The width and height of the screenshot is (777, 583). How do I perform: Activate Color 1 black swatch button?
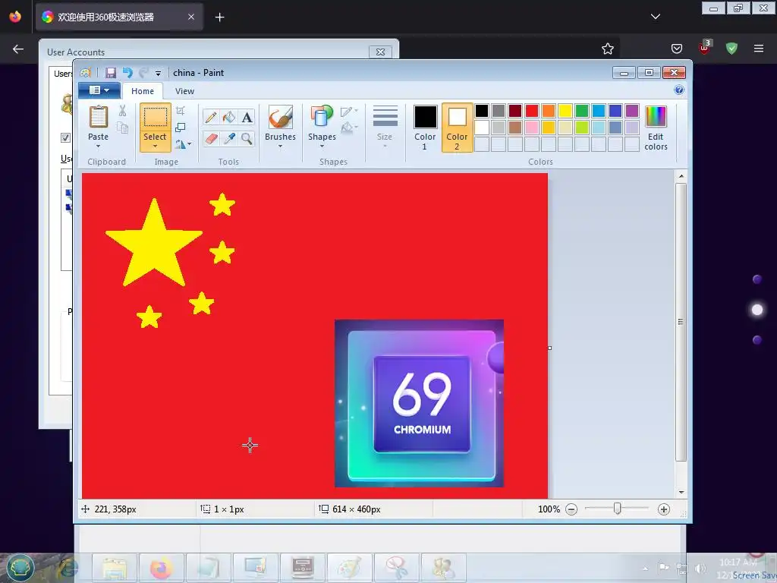tap(425, 128)
